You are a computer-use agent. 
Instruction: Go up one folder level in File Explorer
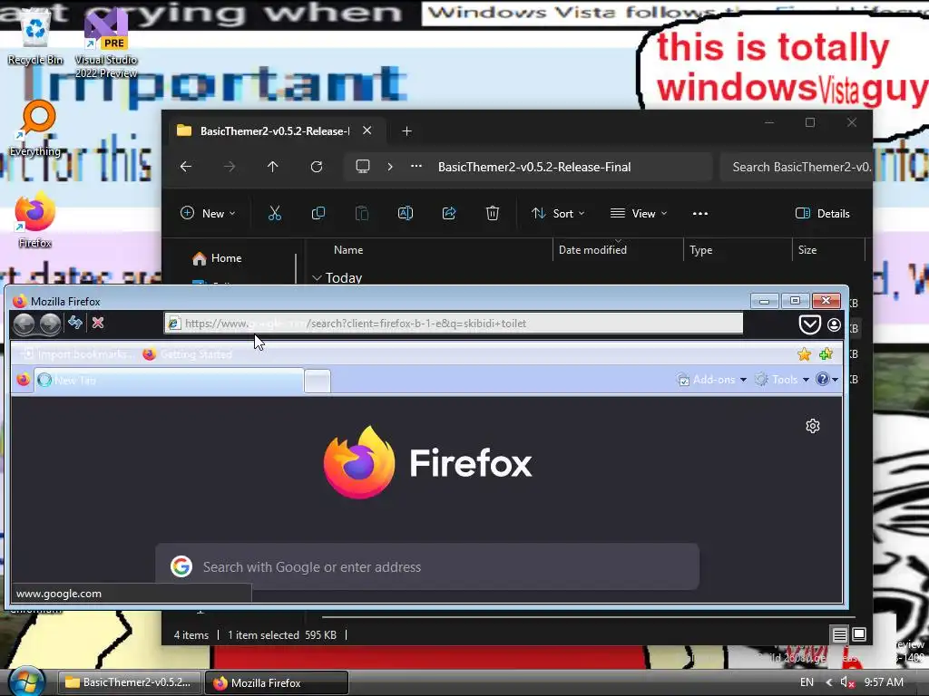coord(272,167)
